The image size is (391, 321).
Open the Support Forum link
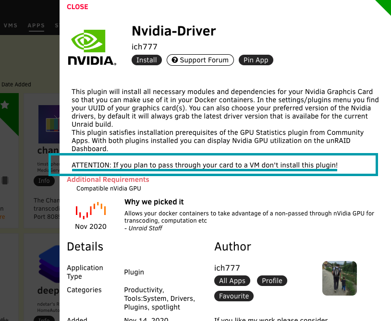pos(200,60)
